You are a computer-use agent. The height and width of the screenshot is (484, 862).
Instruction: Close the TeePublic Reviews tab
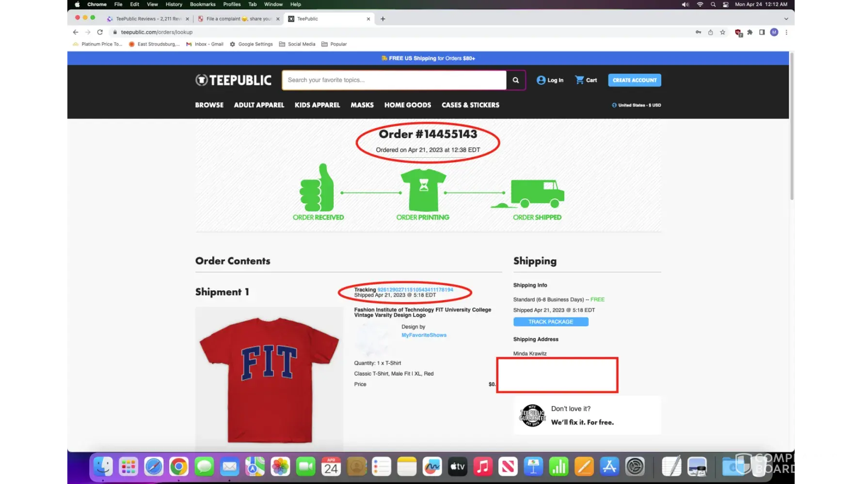188,19
